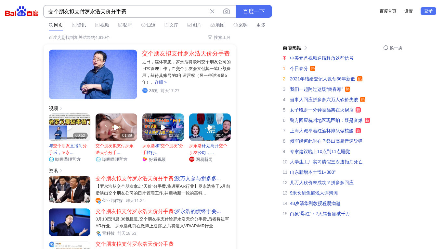Open the 采购 tab

click(x=241, y=25)
